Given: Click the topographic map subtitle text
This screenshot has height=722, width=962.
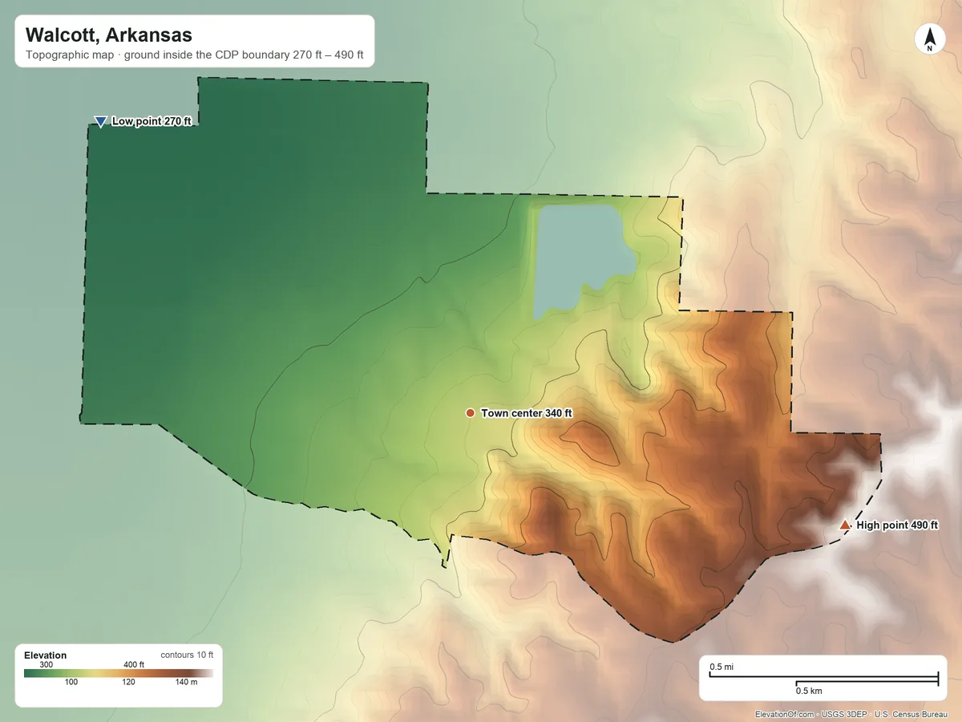Looking at the screenshot, I should (195, 57).
